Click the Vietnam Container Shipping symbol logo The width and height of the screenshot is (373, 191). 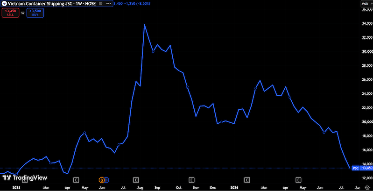pyautogui.click(x=4, y=4)
